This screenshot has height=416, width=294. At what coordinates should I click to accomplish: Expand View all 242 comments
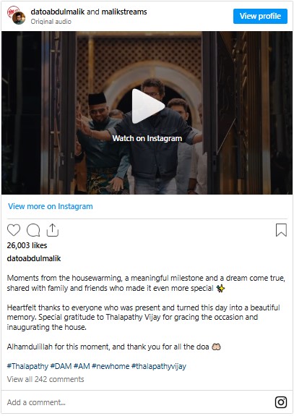(46, 379)
